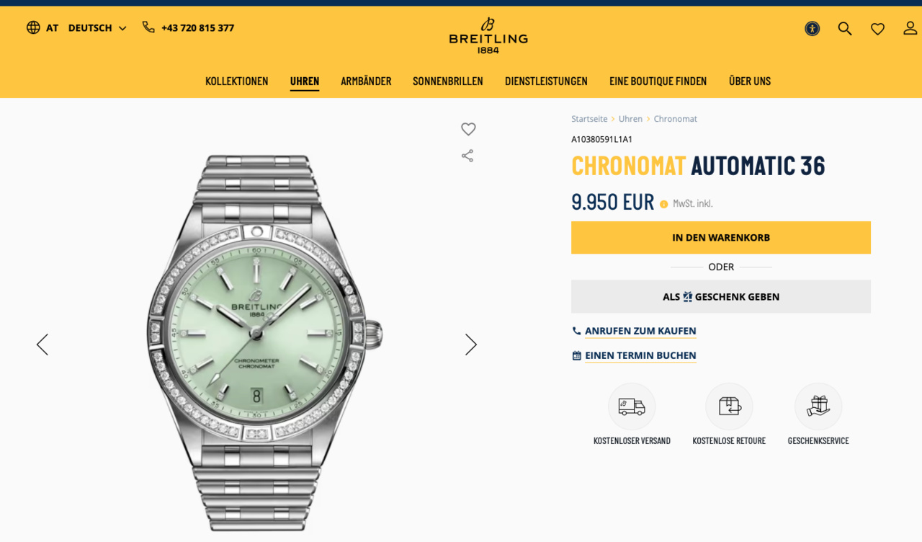Click Als Geschenk geben button
922x542 pixels.
tap(721, 296)
